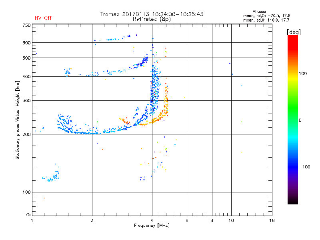Image resolution: width=320 pixels, height=240 pixels.
Task: Click the phase colorbar gradient
Action: click(293, 119)
